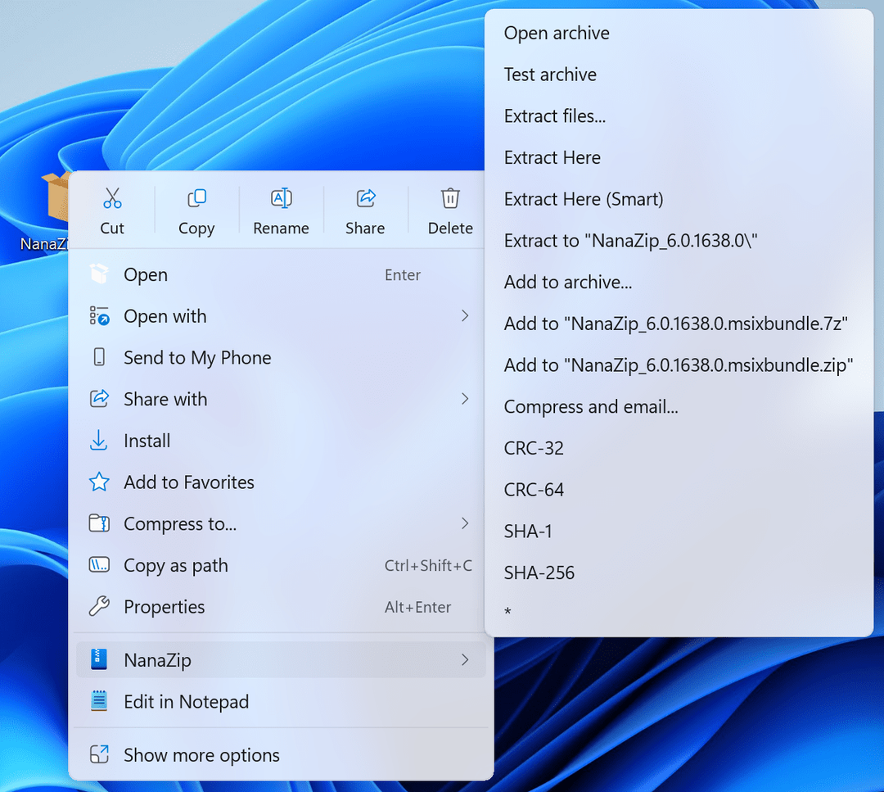Viewport: 884px width, 792px height.
Task: Add to NanaZip_6.0.1638.0.msixbundle.zip
Action: click(x=679, y=365)
